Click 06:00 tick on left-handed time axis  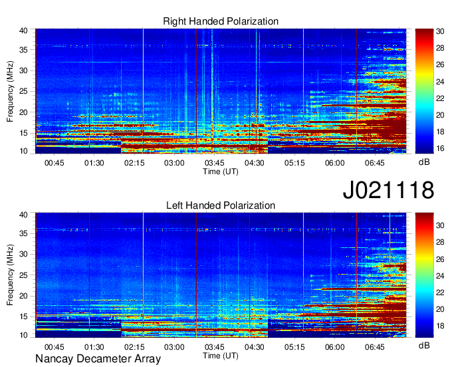click(x=334, y=347)
